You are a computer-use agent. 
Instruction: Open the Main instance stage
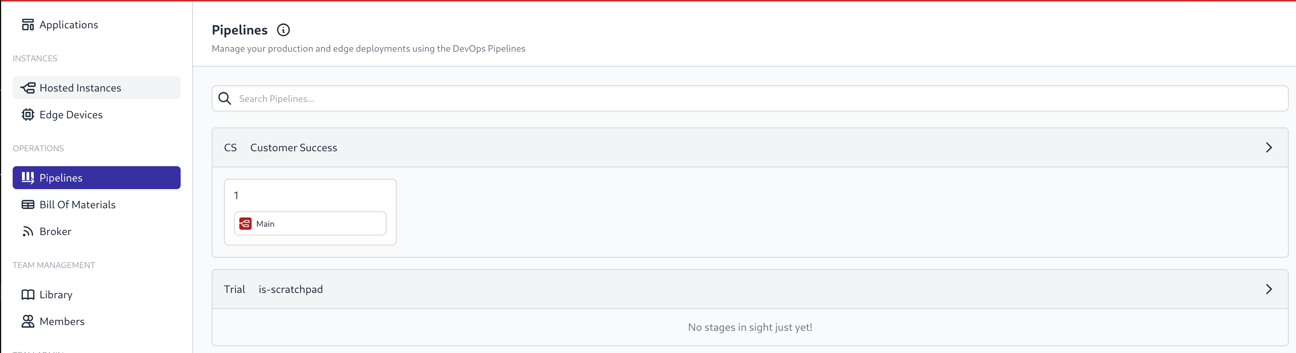pyautogui.click(x=310, y=224)
